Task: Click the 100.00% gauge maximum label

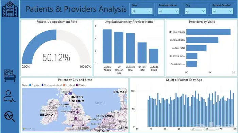Action: click(85, 67)
